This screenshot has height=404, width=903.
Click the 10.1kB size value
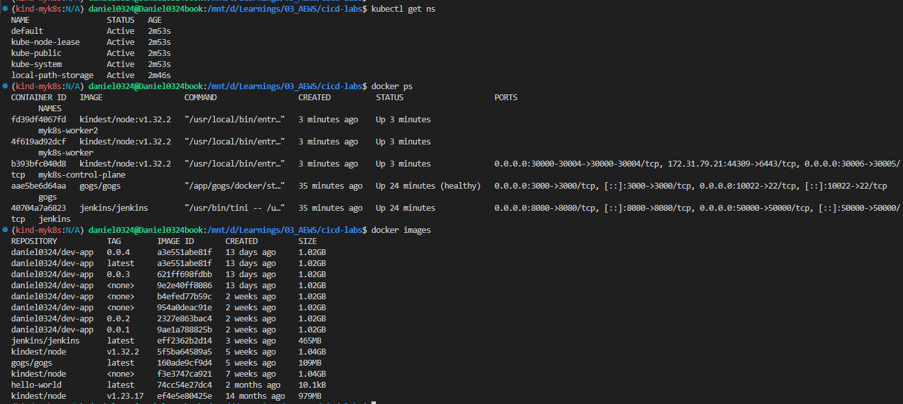(312, 385)
